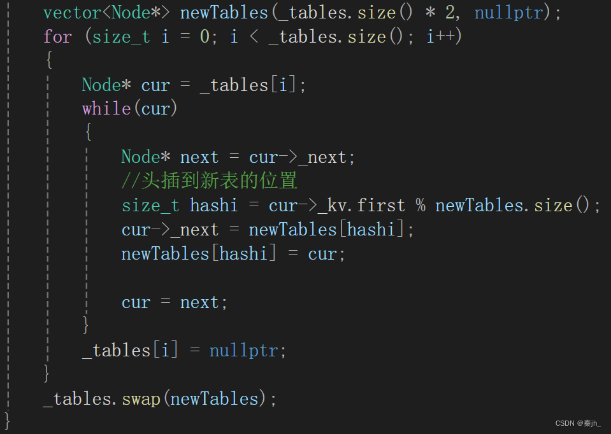The width and height of the screenshot is (611, 434).
Task: Click the line newTables[hashi] = cur
Action: click(x=233, y=254)
